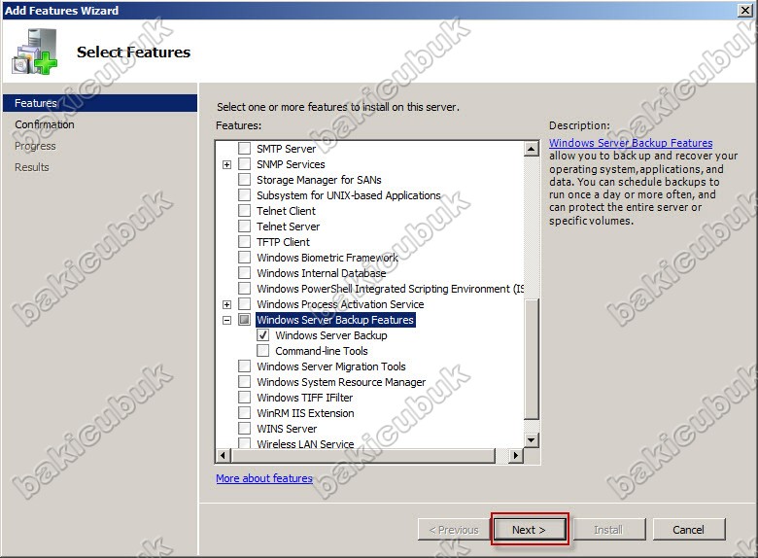
Task: Tick the TFTP Client checkbox
Action: click(245, 242)
